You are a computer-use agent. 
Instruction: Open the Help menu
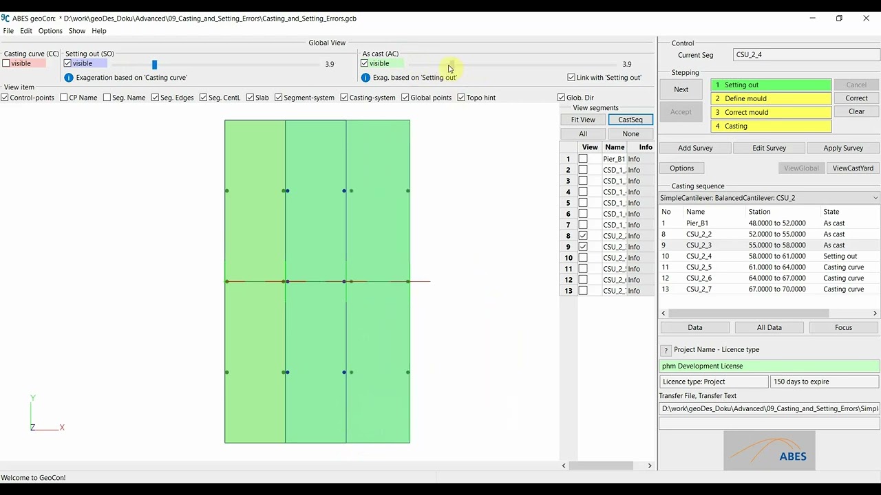[99, 31]
